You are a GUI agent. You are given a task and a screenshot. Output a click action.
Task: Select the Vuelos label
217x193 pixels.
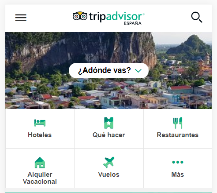click(x=108, y=175)
